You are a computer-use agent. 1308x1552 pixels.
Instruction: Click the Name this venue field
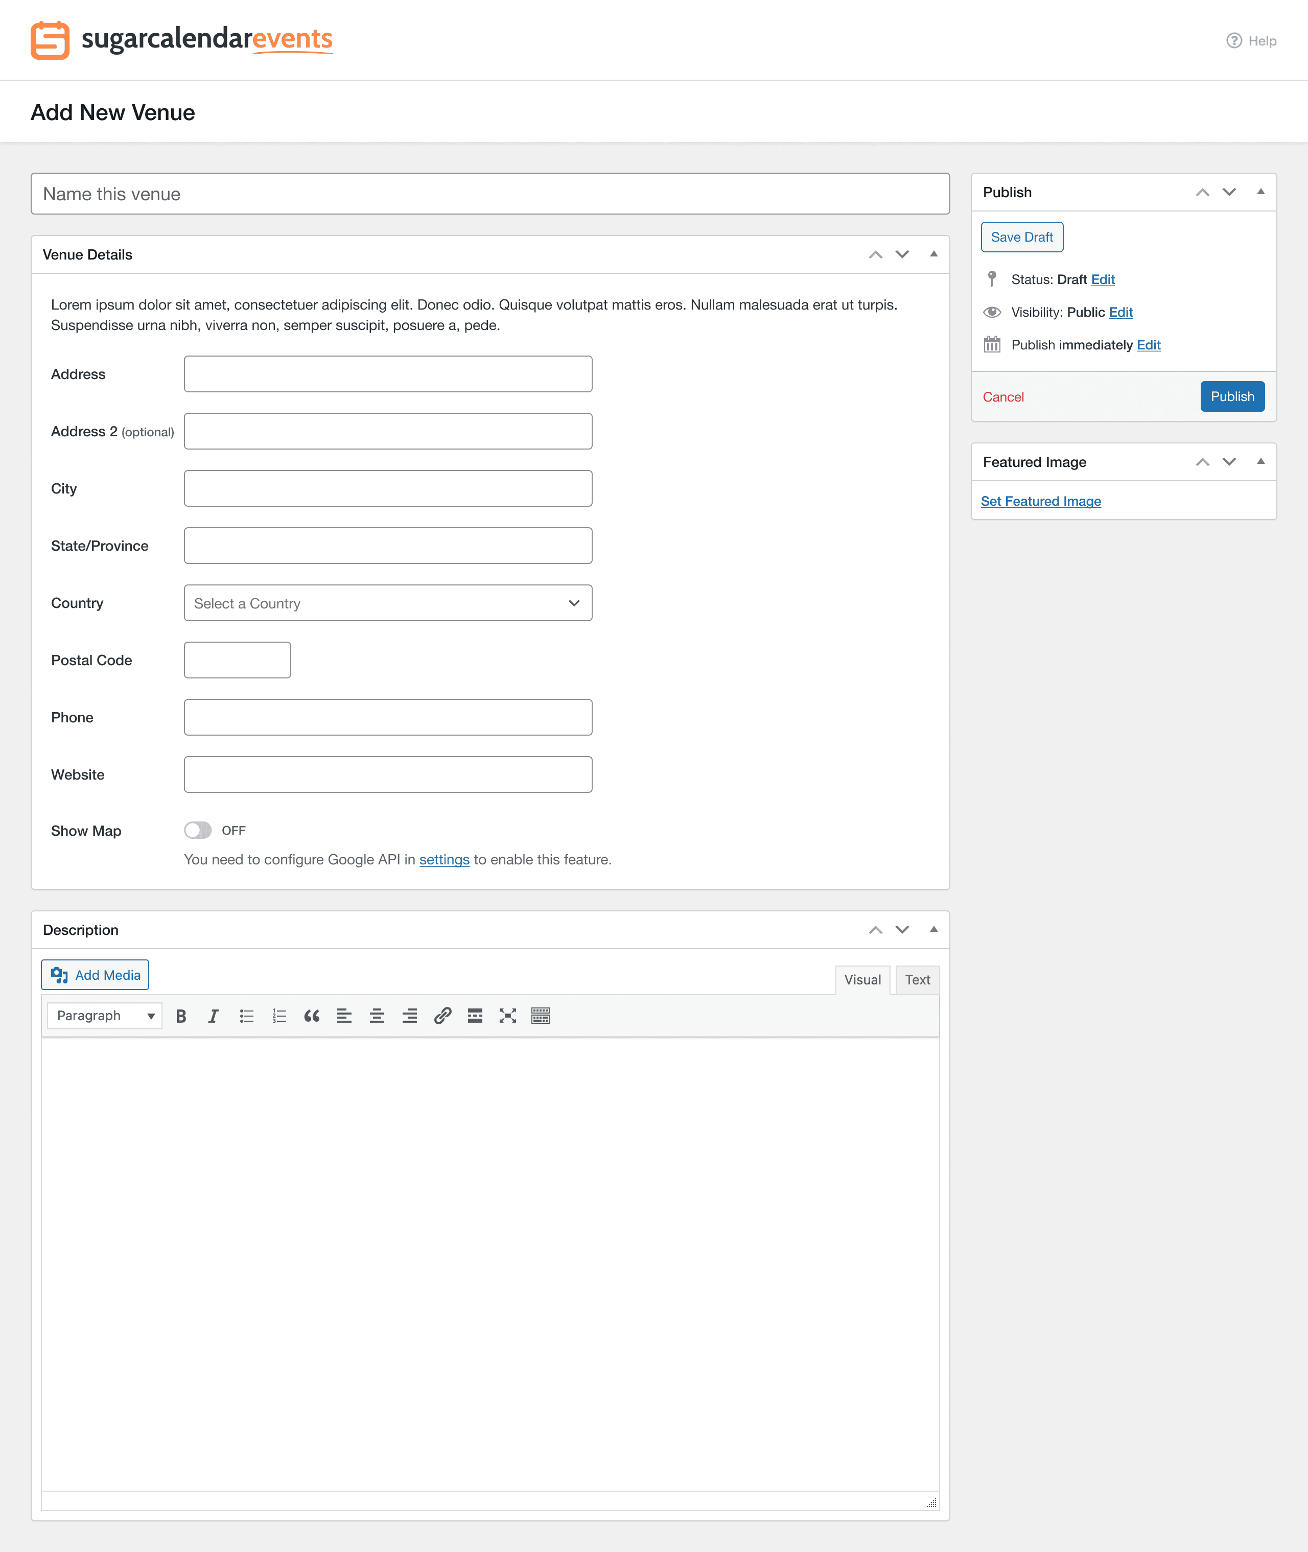(x=489, y=194)
